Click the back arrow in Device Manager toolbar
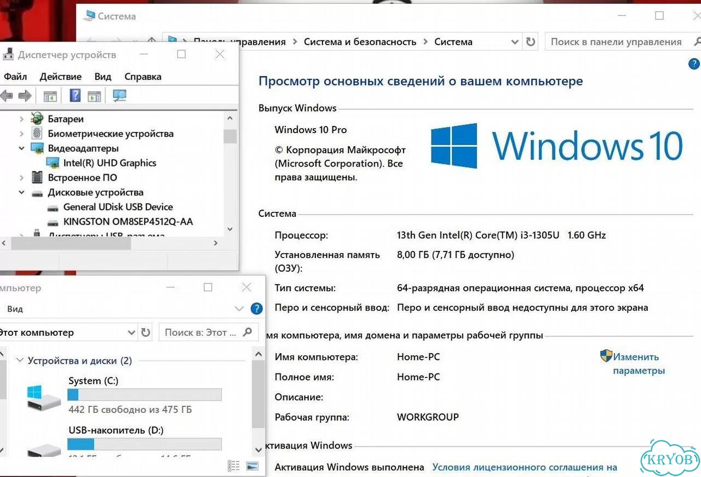This screenshot has width=701, height=477. (6, 96)
